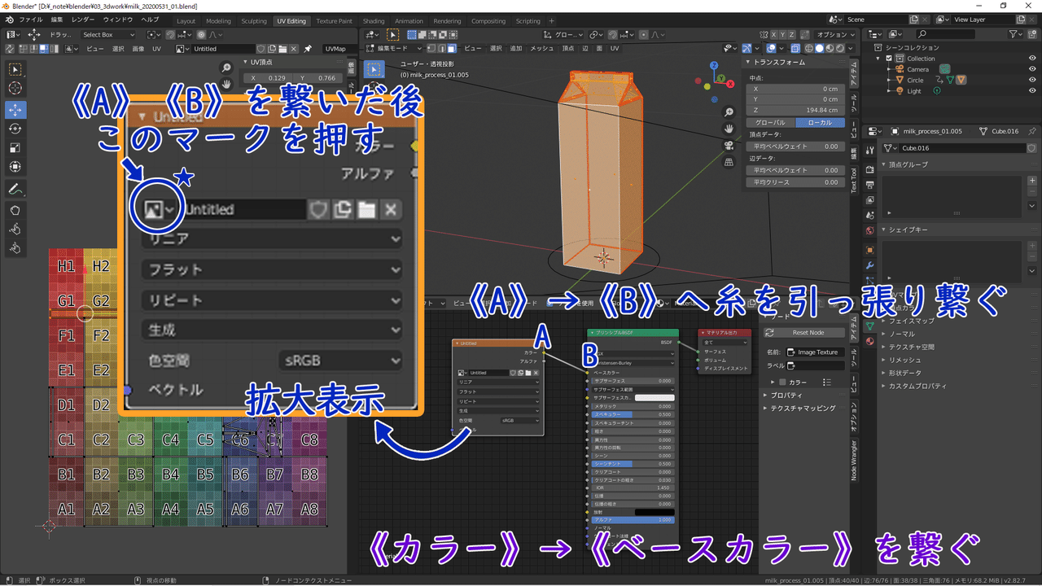Open the メッシュ menu in 3D viewport
The image size is (1042, 586).
click(541, 49)
